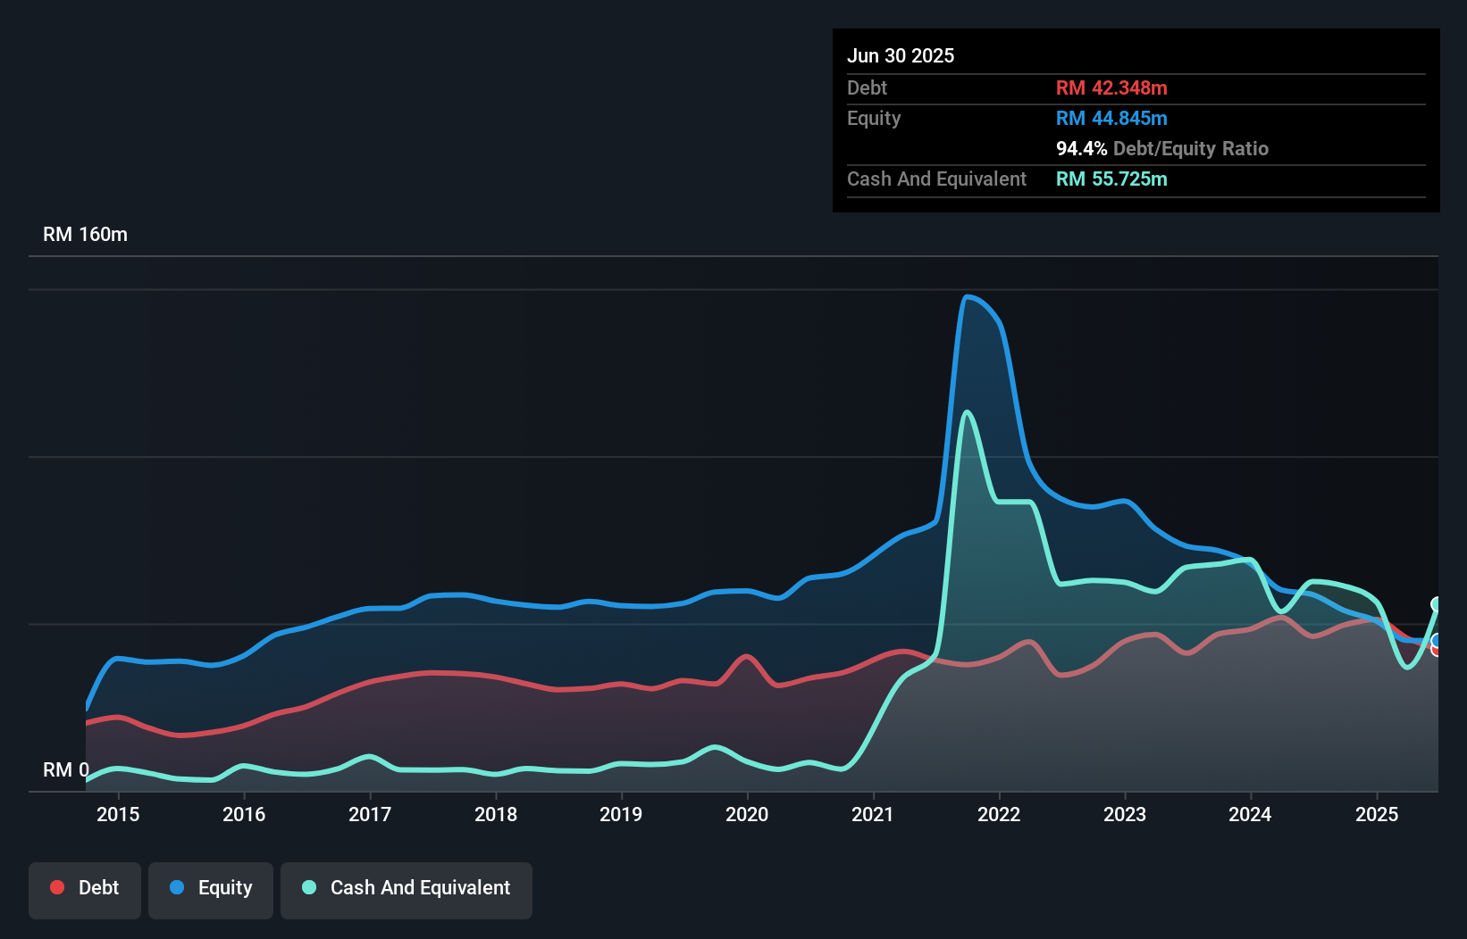This screenshot has height=939, width=1467.
Task: Select the 2015 x-axis year label
Action: click(118, 814)
